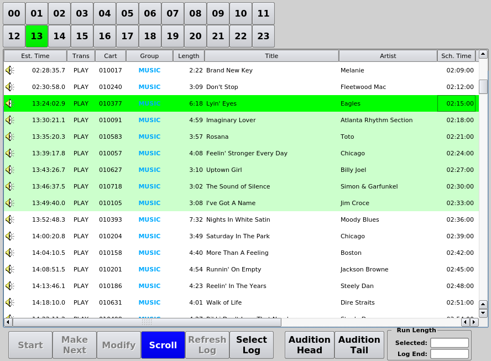Click speaker icon on Lyin' Eyes row
Screen dimensions: 491x361
pyautogui.click(x=9, y=103)
